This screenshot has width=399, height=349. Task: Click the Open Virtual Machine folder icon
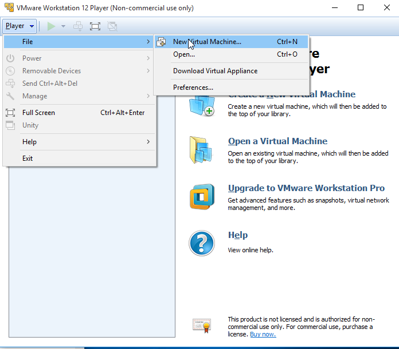click(201, 150)
